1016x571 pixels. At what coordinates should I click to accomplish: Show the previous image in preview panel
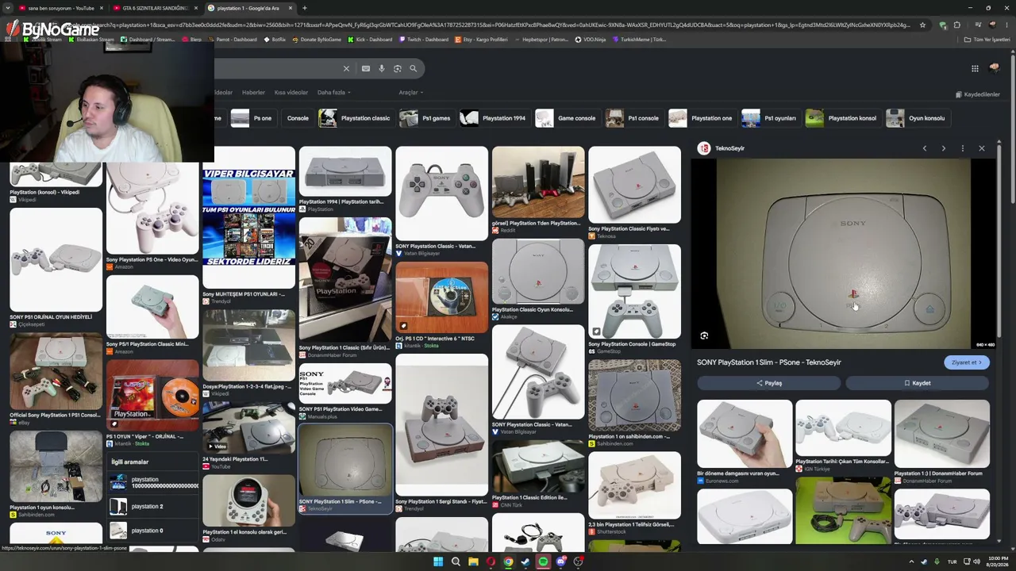(925, 148)
